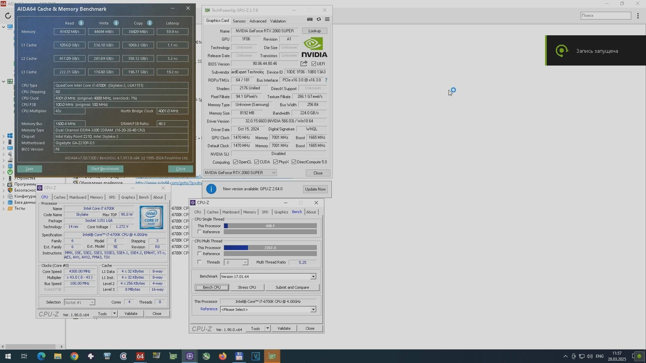
Task: Switch to Validation tab in GPU-Z
Action: pyautogui.click(x=278, y=21)
